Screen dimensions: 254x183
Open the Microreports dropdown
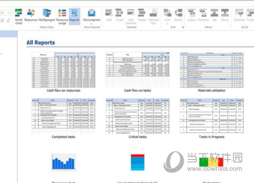click(92, 17)
